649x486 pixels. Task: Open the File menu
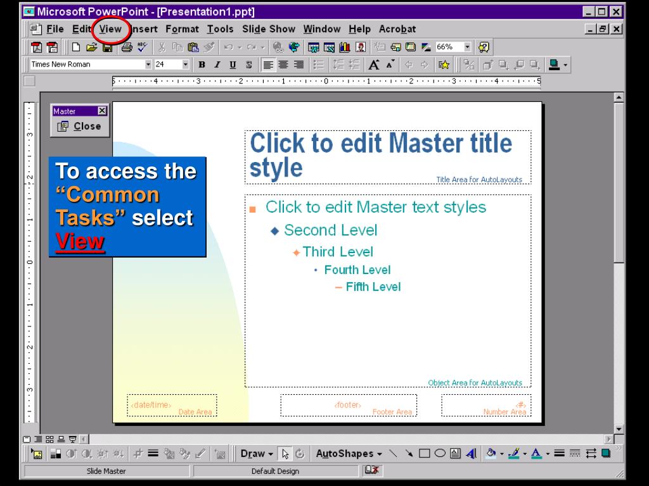(x=55, y=29)
